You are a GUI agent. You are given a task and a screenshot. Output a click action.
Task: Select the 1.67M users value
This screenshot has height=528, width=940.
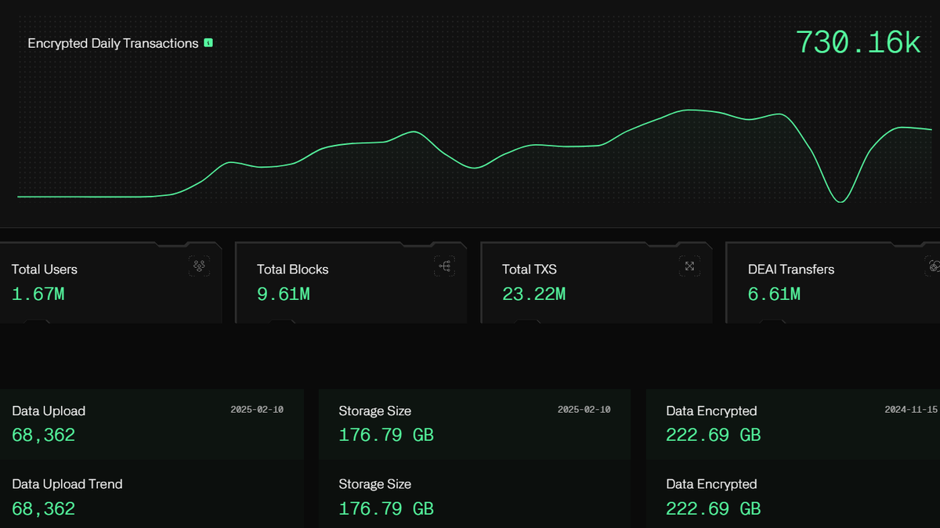(x=38, y=295)
